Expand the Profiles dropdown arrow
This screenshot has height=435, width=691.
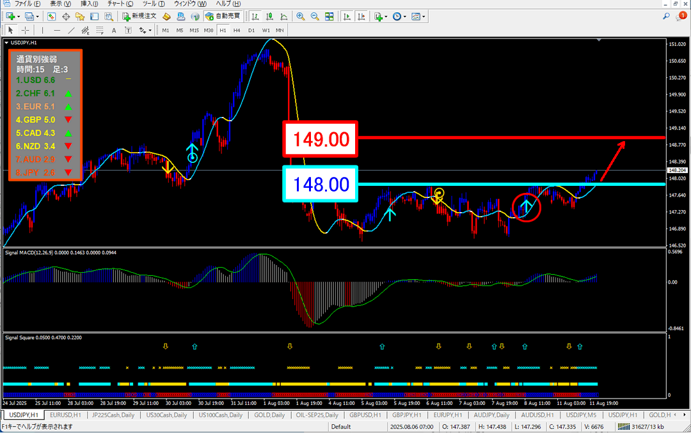(x=37, y=17)
